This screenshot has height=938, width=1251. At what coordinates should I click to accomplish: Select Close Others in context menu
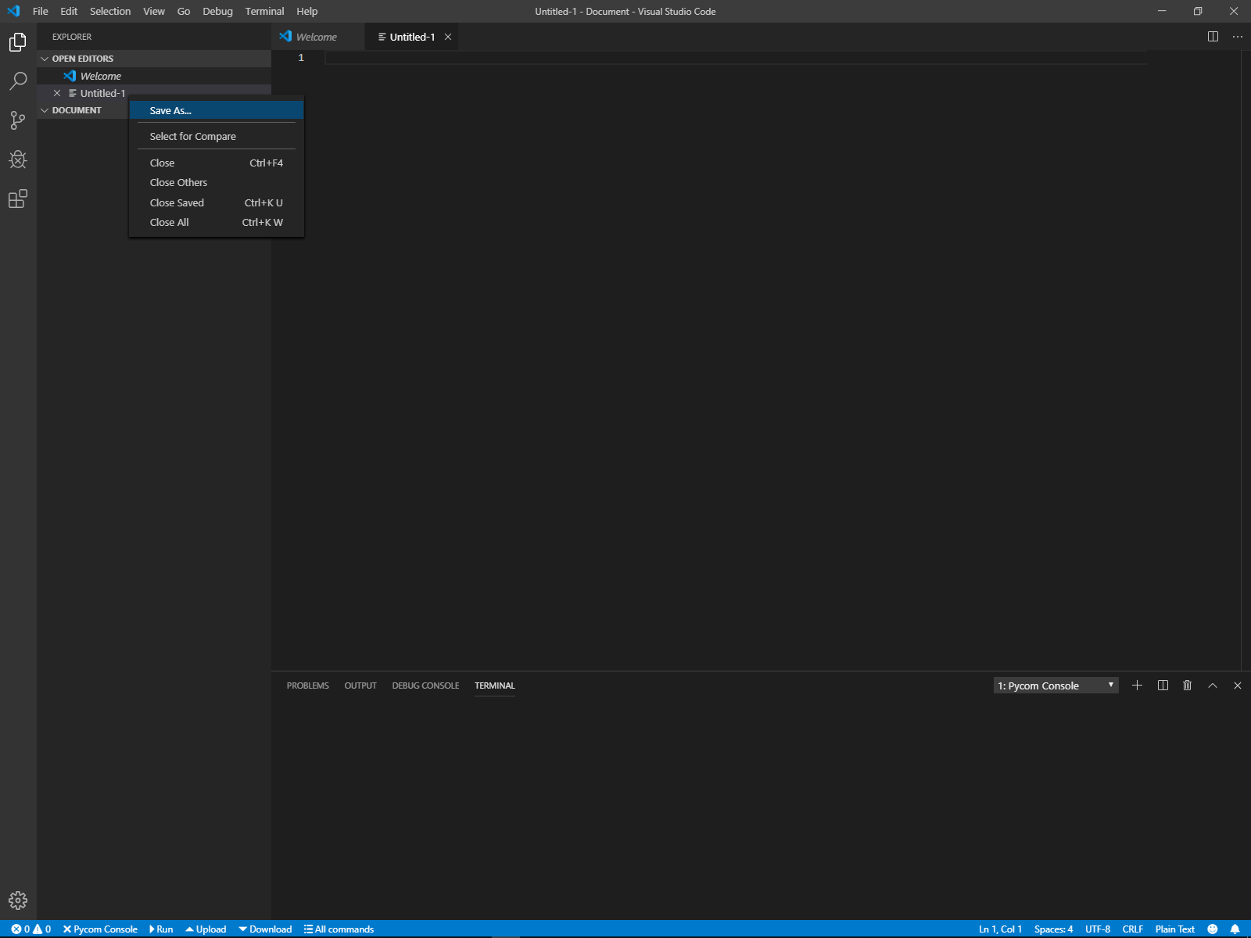tap(178, 183)
